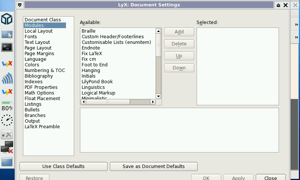The height and width of the screenshot is (180, 300).
Task: Open Bibliography settings
Action: pos(39,76)
